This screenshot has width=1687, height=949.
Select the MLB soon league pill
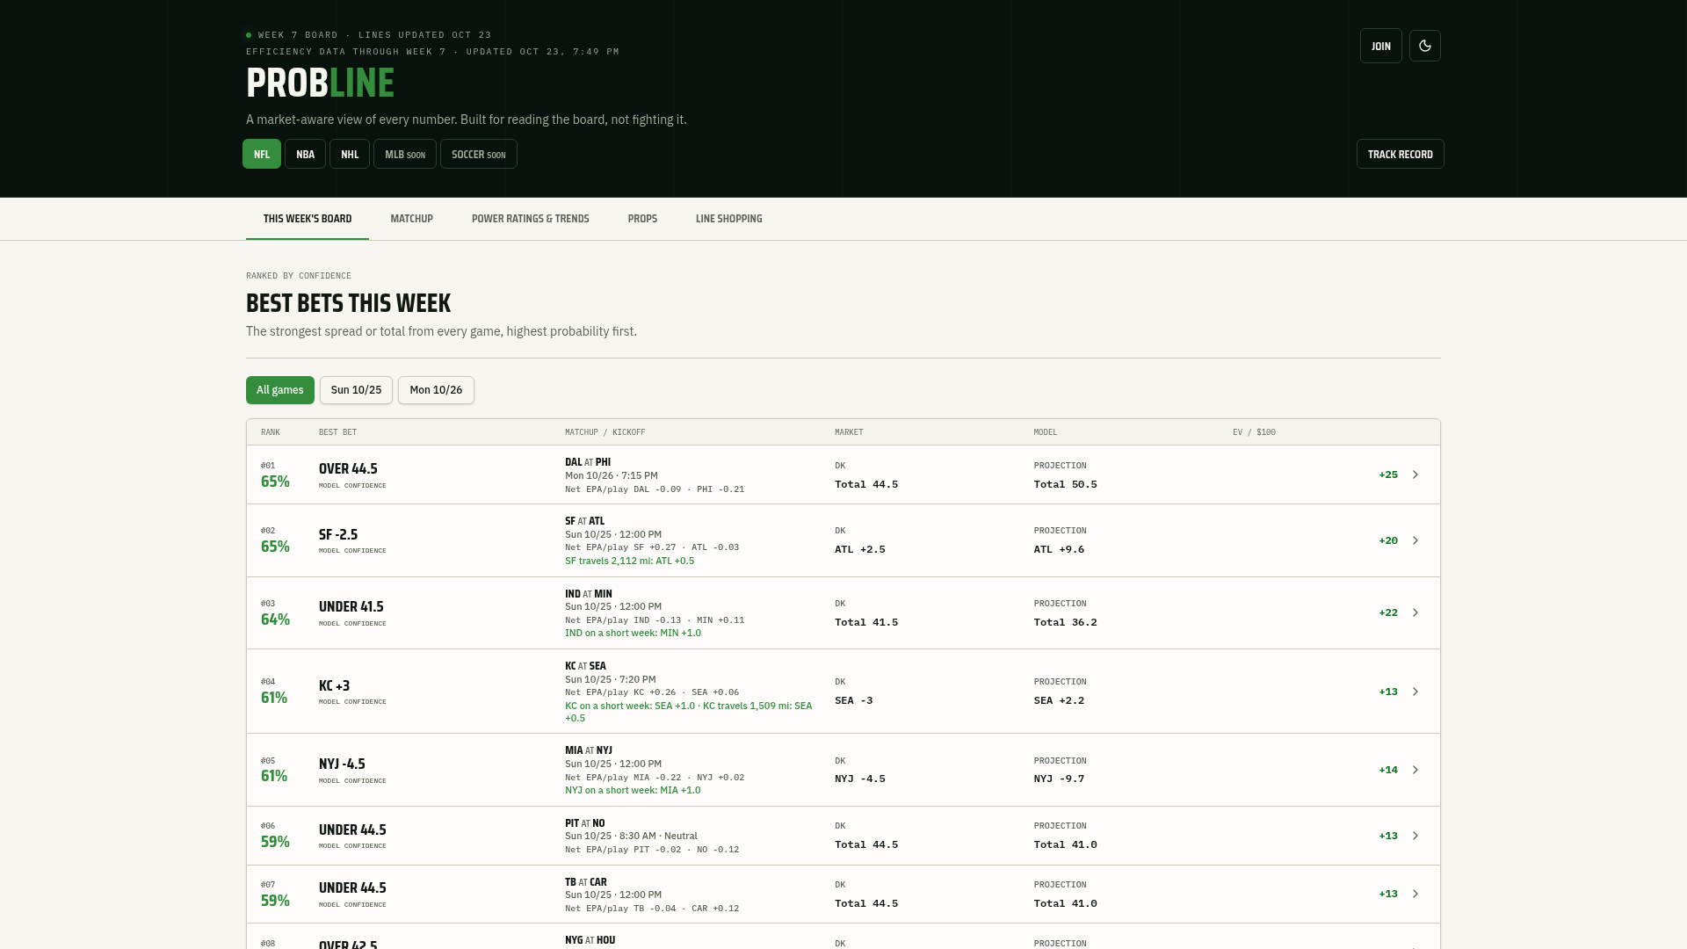[405, 154]
